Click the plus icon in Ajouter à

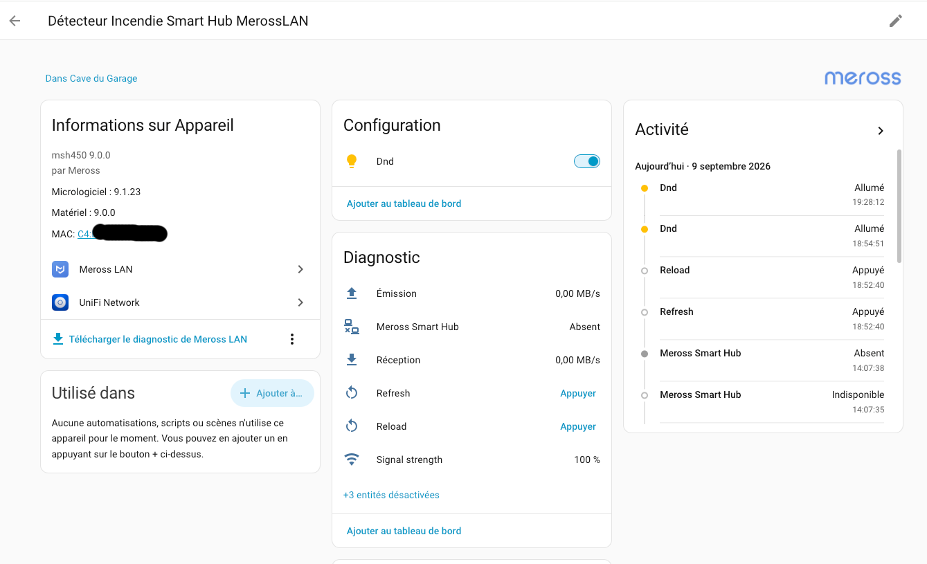[244, 393]
